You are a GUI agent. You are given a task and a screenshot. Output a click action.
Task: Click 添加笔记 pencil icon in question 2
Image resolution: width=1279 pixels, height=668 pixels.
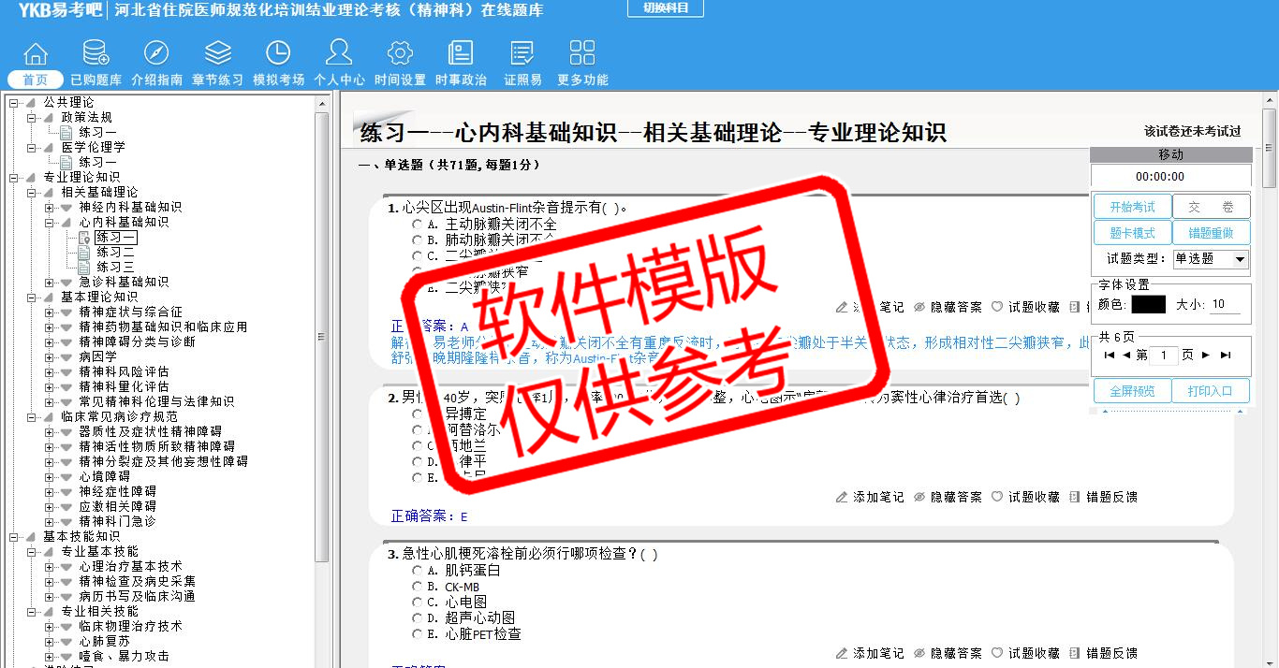coord(842,497)
